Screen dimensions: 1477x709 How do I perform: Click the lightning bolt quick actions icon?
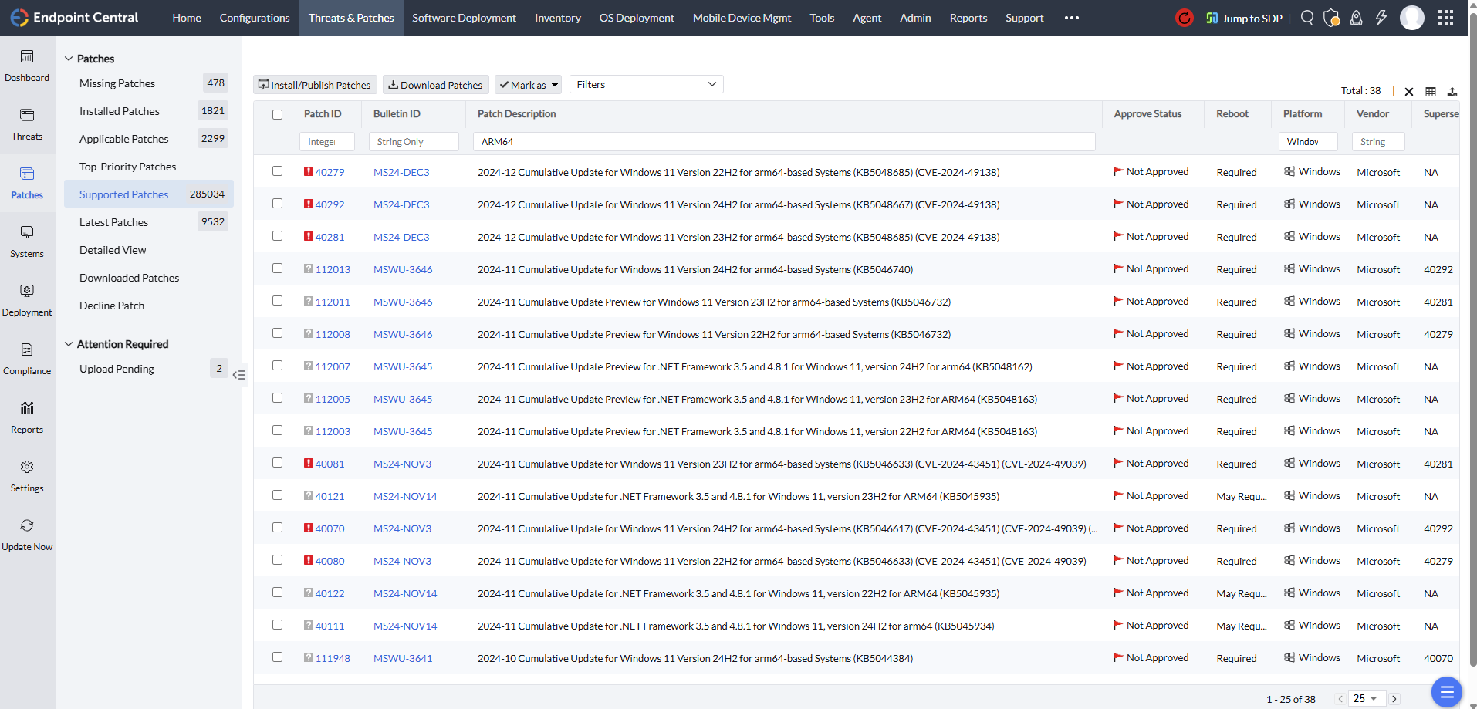coord(1381,18)
